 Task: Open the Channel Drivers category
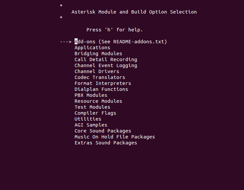(x=97, y=71)
